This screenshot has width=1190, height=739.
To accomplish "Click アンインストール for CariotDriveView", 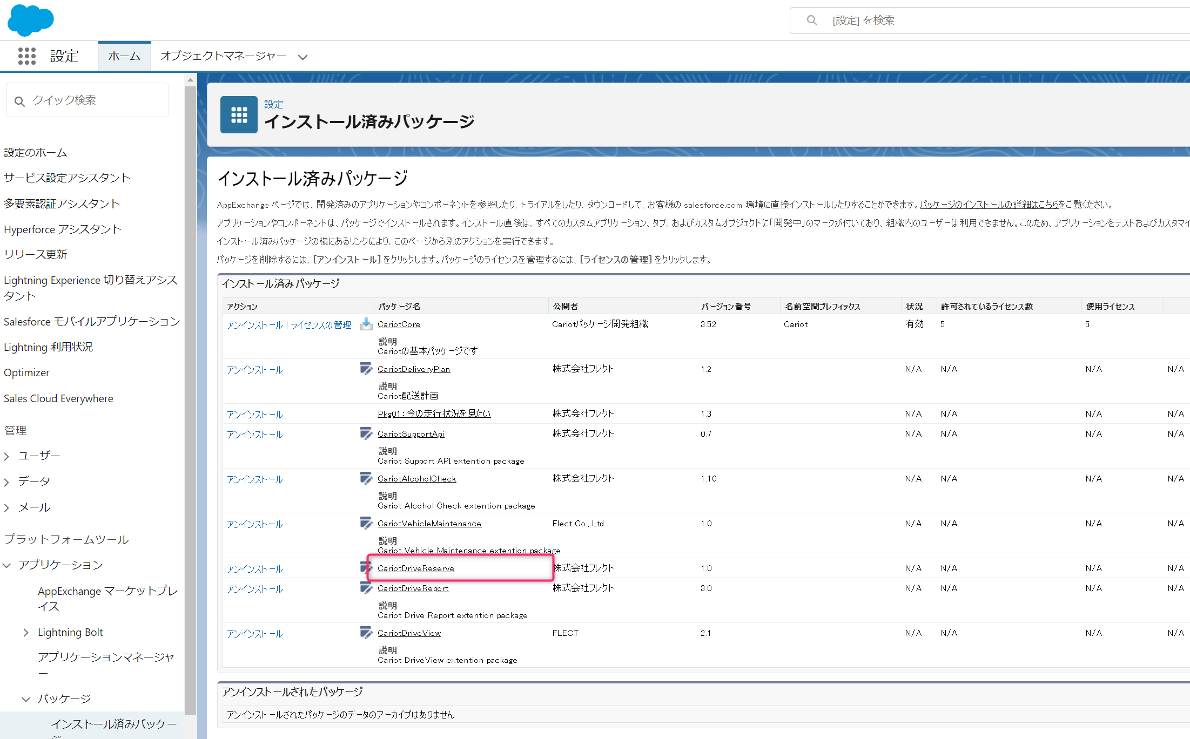I will [254, 634].
